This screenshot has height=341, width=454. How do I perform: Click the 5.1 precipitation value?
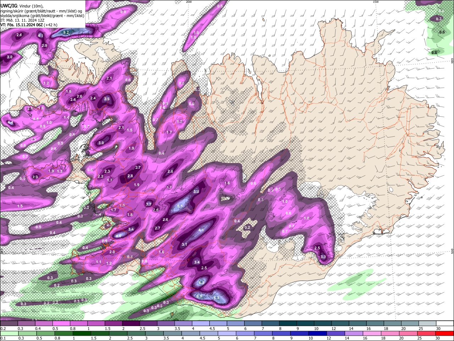pos(180,206)
